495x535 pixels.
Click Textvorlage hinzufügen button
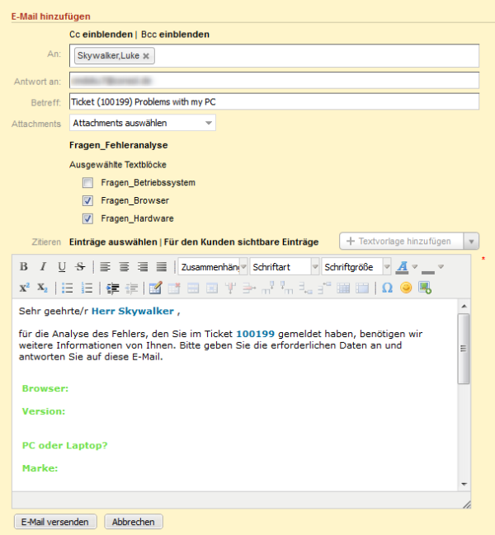(x=402, y=242)
